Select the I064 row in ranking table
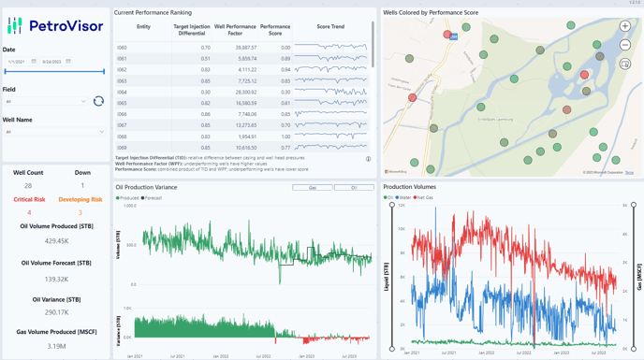The image size is (644, 360). pos(241,92)
